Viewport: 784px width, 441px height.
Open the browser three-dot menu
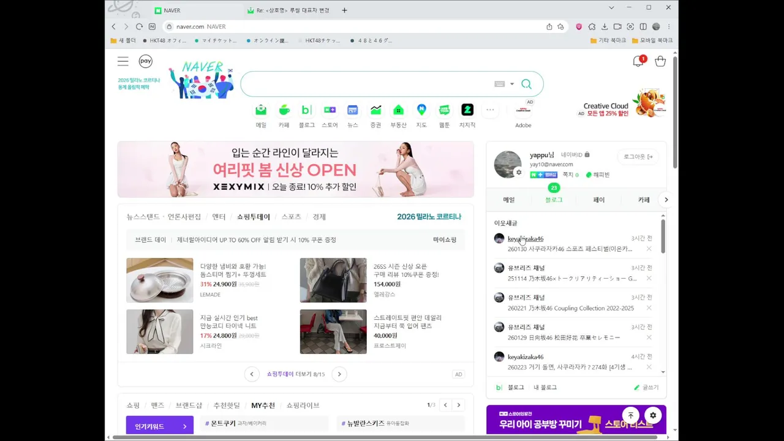coord(669,26)
